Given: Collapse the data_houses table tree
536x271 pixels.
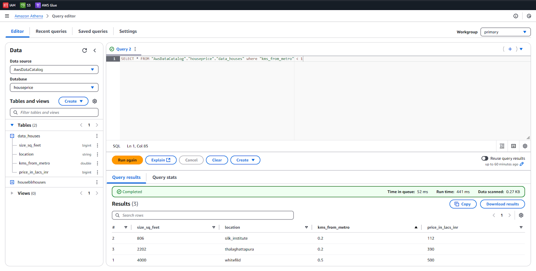Looking at the screenshot, I should point(12,136).
